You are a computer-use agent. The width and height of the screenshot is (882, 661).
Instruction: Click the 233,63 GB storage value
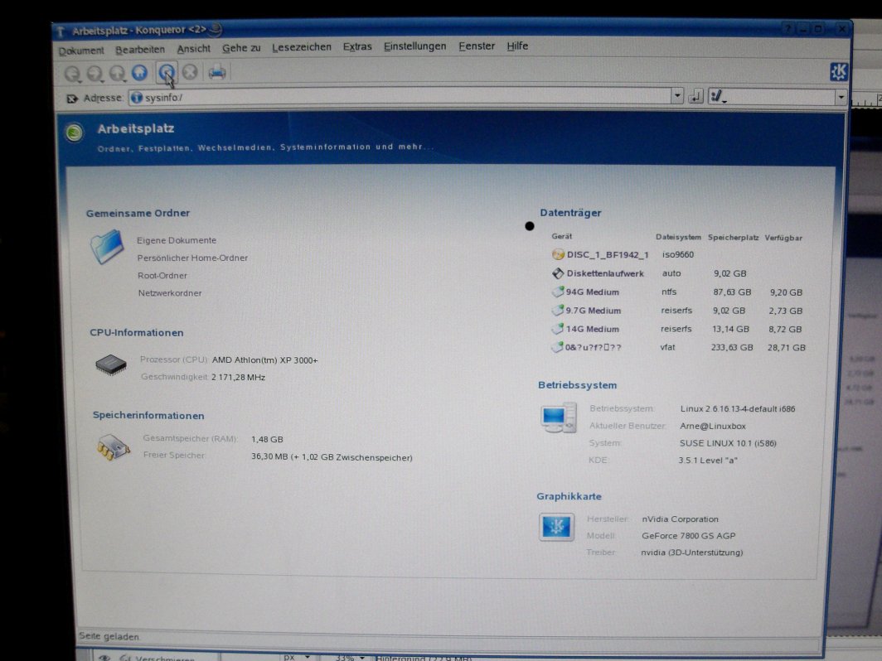(732, 347)
